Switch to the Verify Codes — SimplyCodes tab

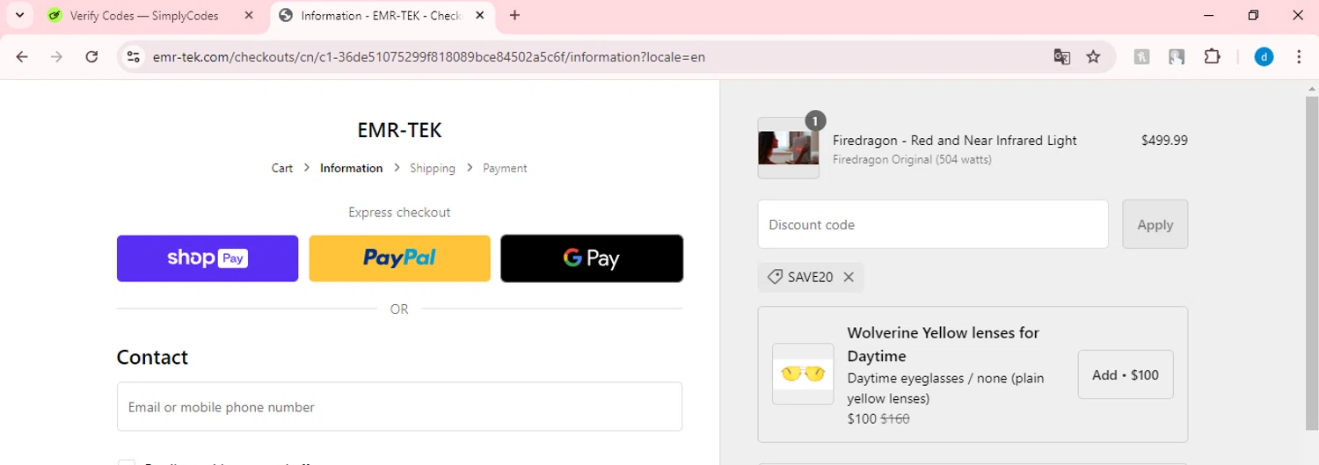[x=145, y=16]
